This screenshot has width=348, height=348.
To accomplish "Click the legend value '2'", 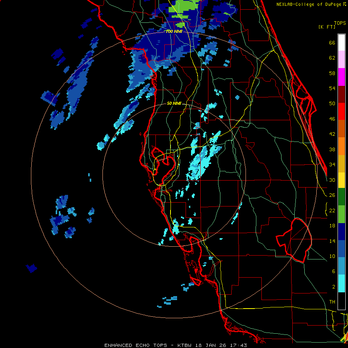I will [x=334, y=287].
